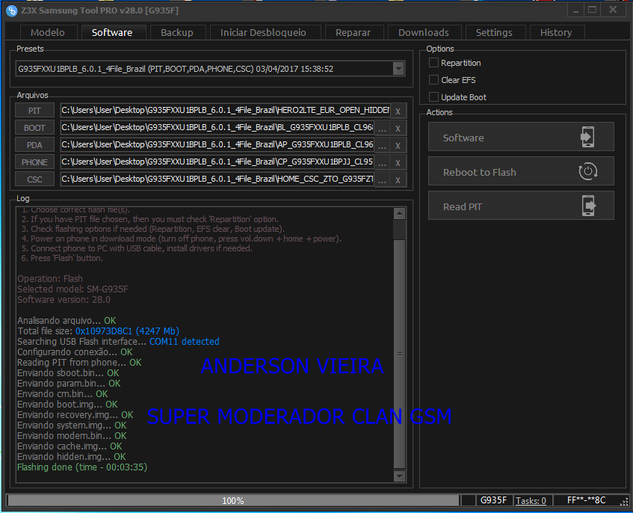Toggle the Clear EFS checkbox

coord(433,80)
